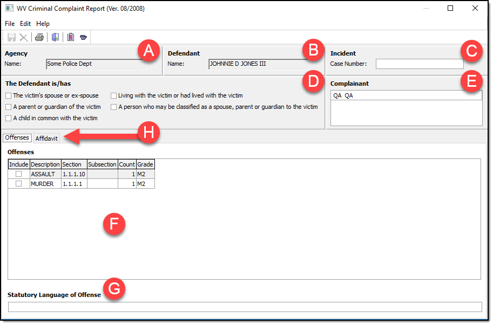Tick 'Living with the victim' checkbox
The height and width of the screenshot is (325, 493).
tap(114, 95)
